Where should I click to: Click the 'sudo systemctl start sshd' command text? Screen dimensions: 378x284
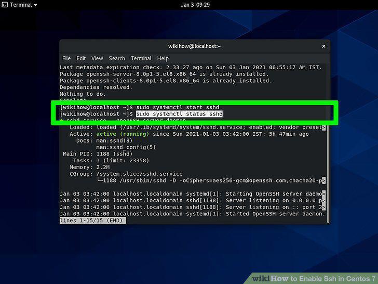point(178,107)
